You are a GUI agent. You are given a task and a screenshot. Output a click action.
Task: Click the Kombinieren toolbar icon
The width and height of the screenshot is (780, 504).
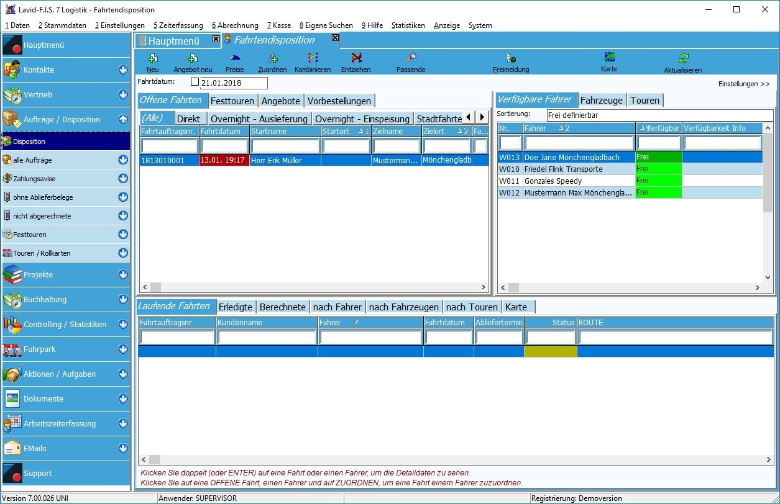tap(313, 58)
